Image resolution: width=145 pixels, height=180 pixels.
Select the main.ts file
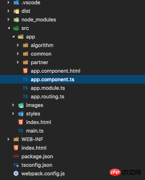click(x=35, y=131)
